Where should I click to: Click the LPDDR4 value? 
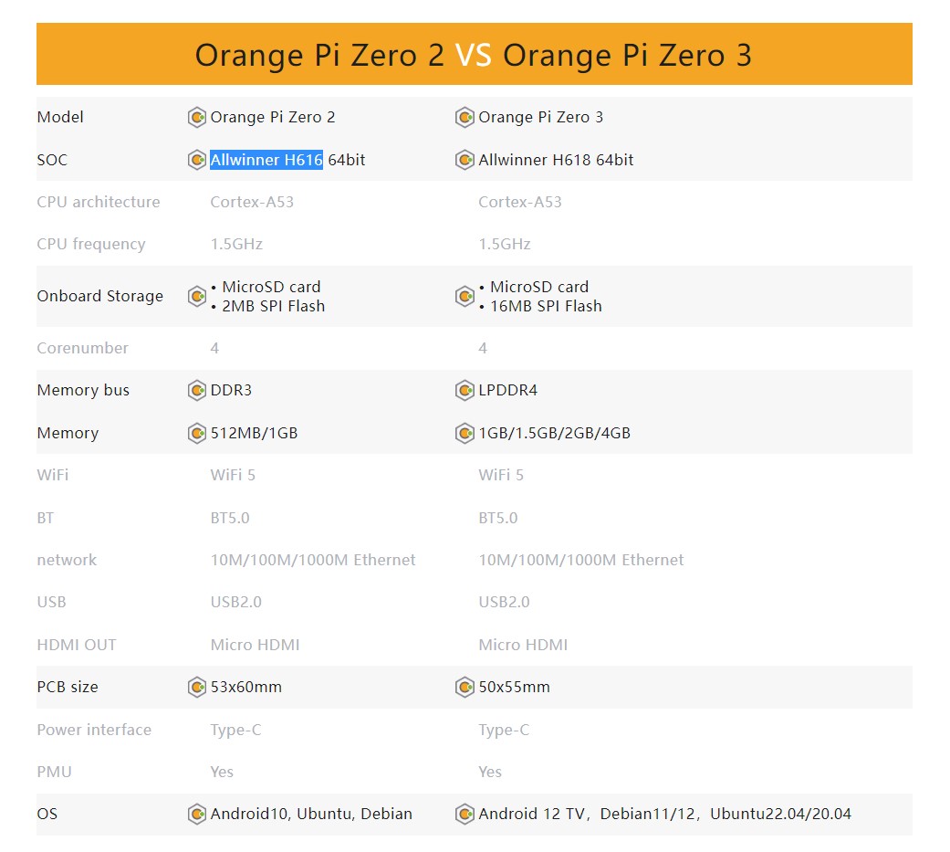pos(507,391)
